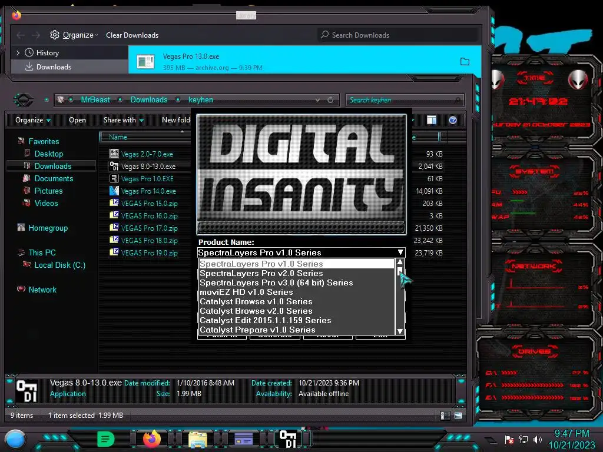The width and height of the screenshot is (603, 452).
Task: Choose Catalyst Prepare v1.0 Series
Action: pos(296,330)
